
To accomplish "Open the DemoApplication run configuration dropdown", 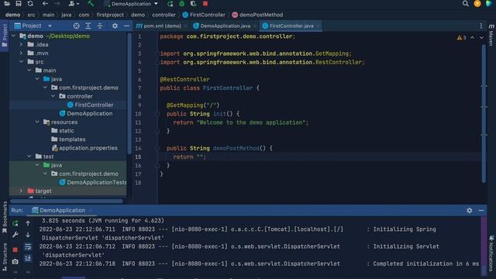I will (131, 4).
